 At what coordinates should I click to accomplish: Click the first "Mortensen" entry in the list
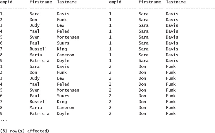pyautogui.click(x=68, y=37)
